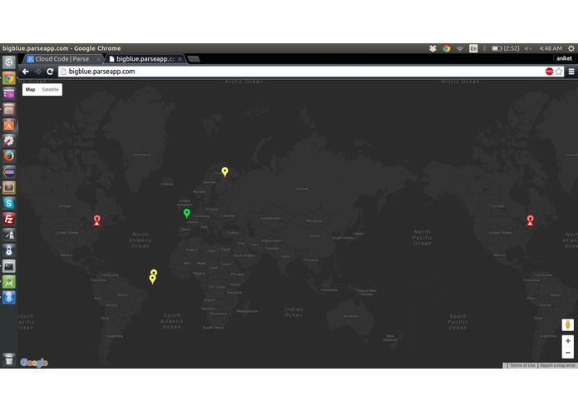Image resolution: width=578 pixels, height=411 pixels.
Task: Close the bigblue.parseapp.com tab
Action: (x=180, y=59)
